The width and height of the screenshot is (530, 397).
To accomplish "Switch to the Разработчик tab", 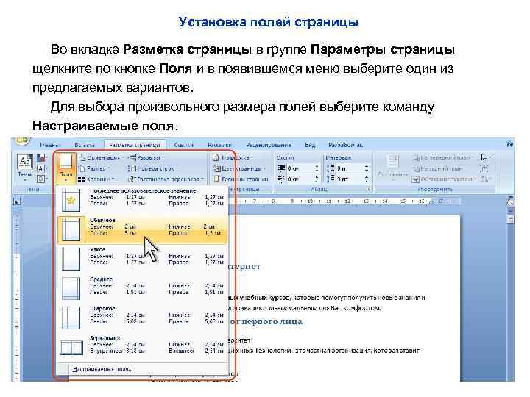I will pyautogui.click(x=345, y=145).
